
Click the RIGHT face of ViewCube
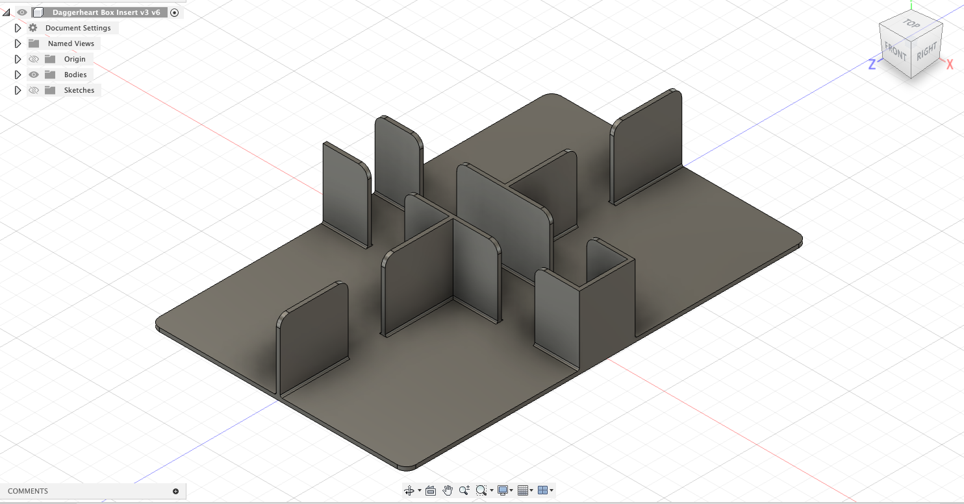point(926,53)
